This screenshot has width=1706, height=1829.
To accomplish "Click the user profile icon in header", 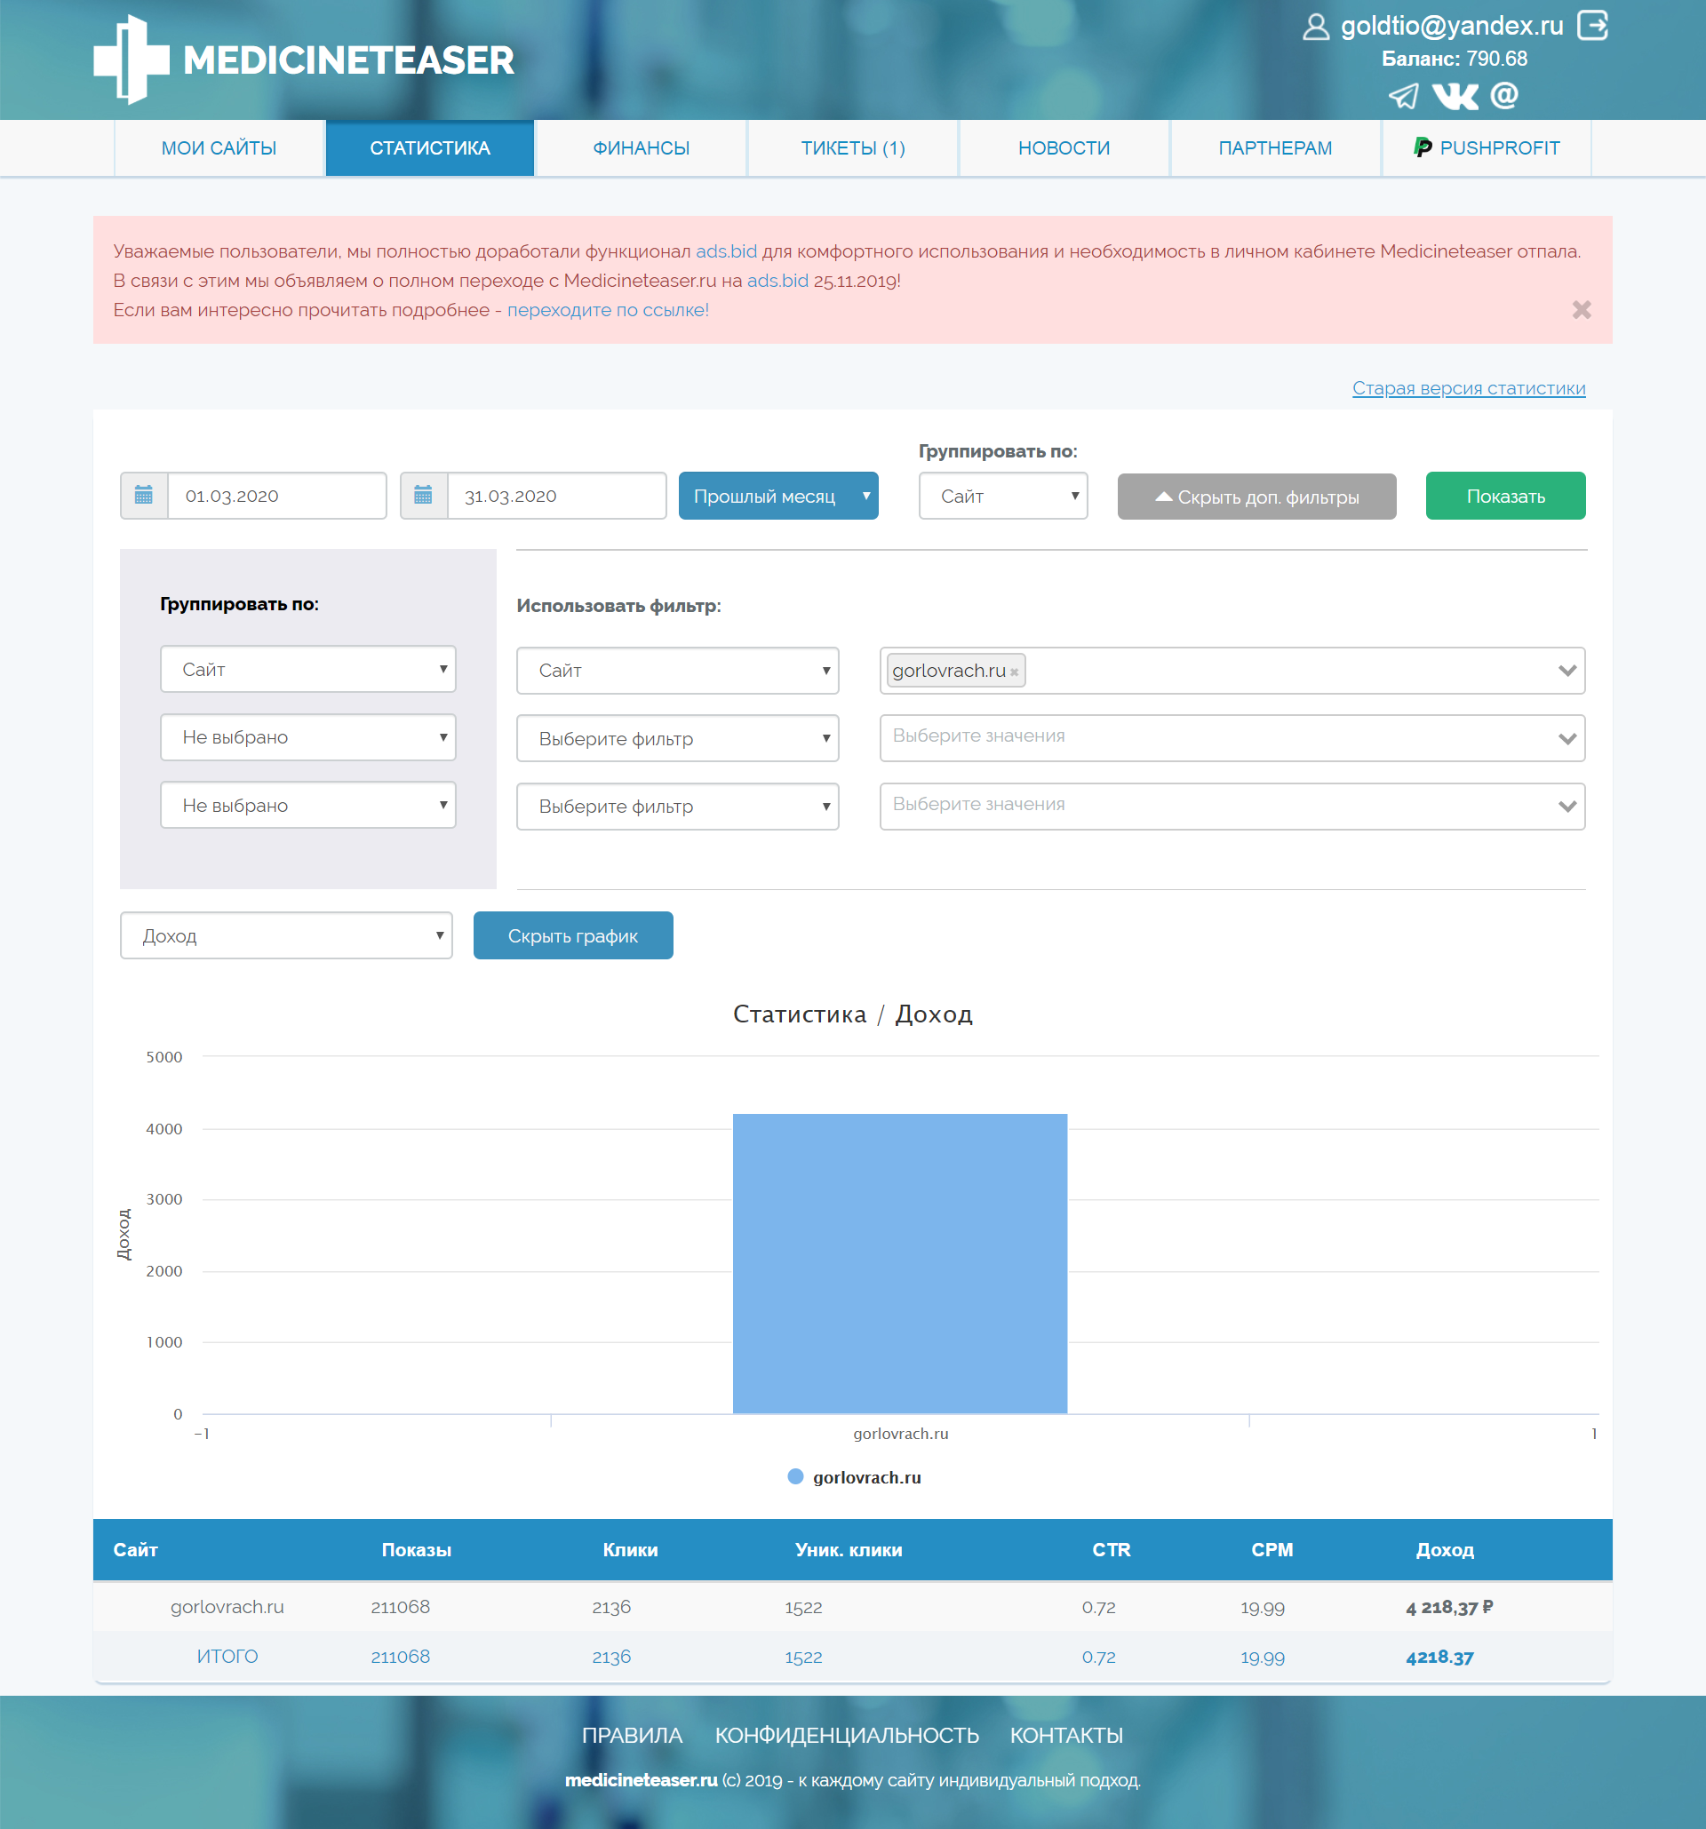I will [1316, 27].
